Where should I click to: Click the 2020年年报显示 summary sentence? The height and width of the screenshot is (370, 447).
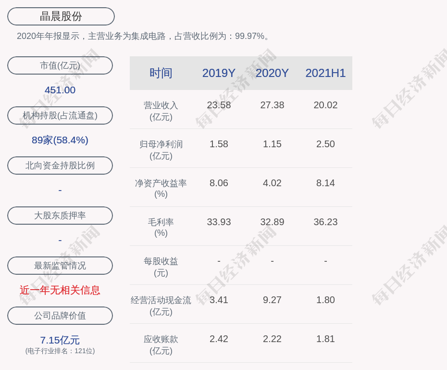[143, 36]
